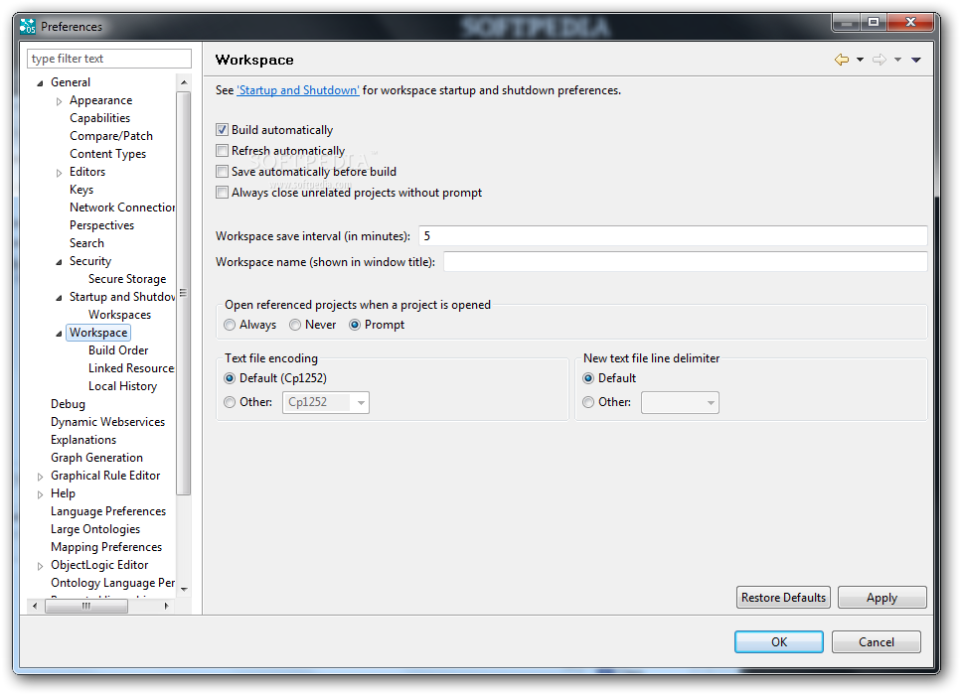Expand the Appearance tree node
The width and height of the screenshot is (961, 695).
59,101
